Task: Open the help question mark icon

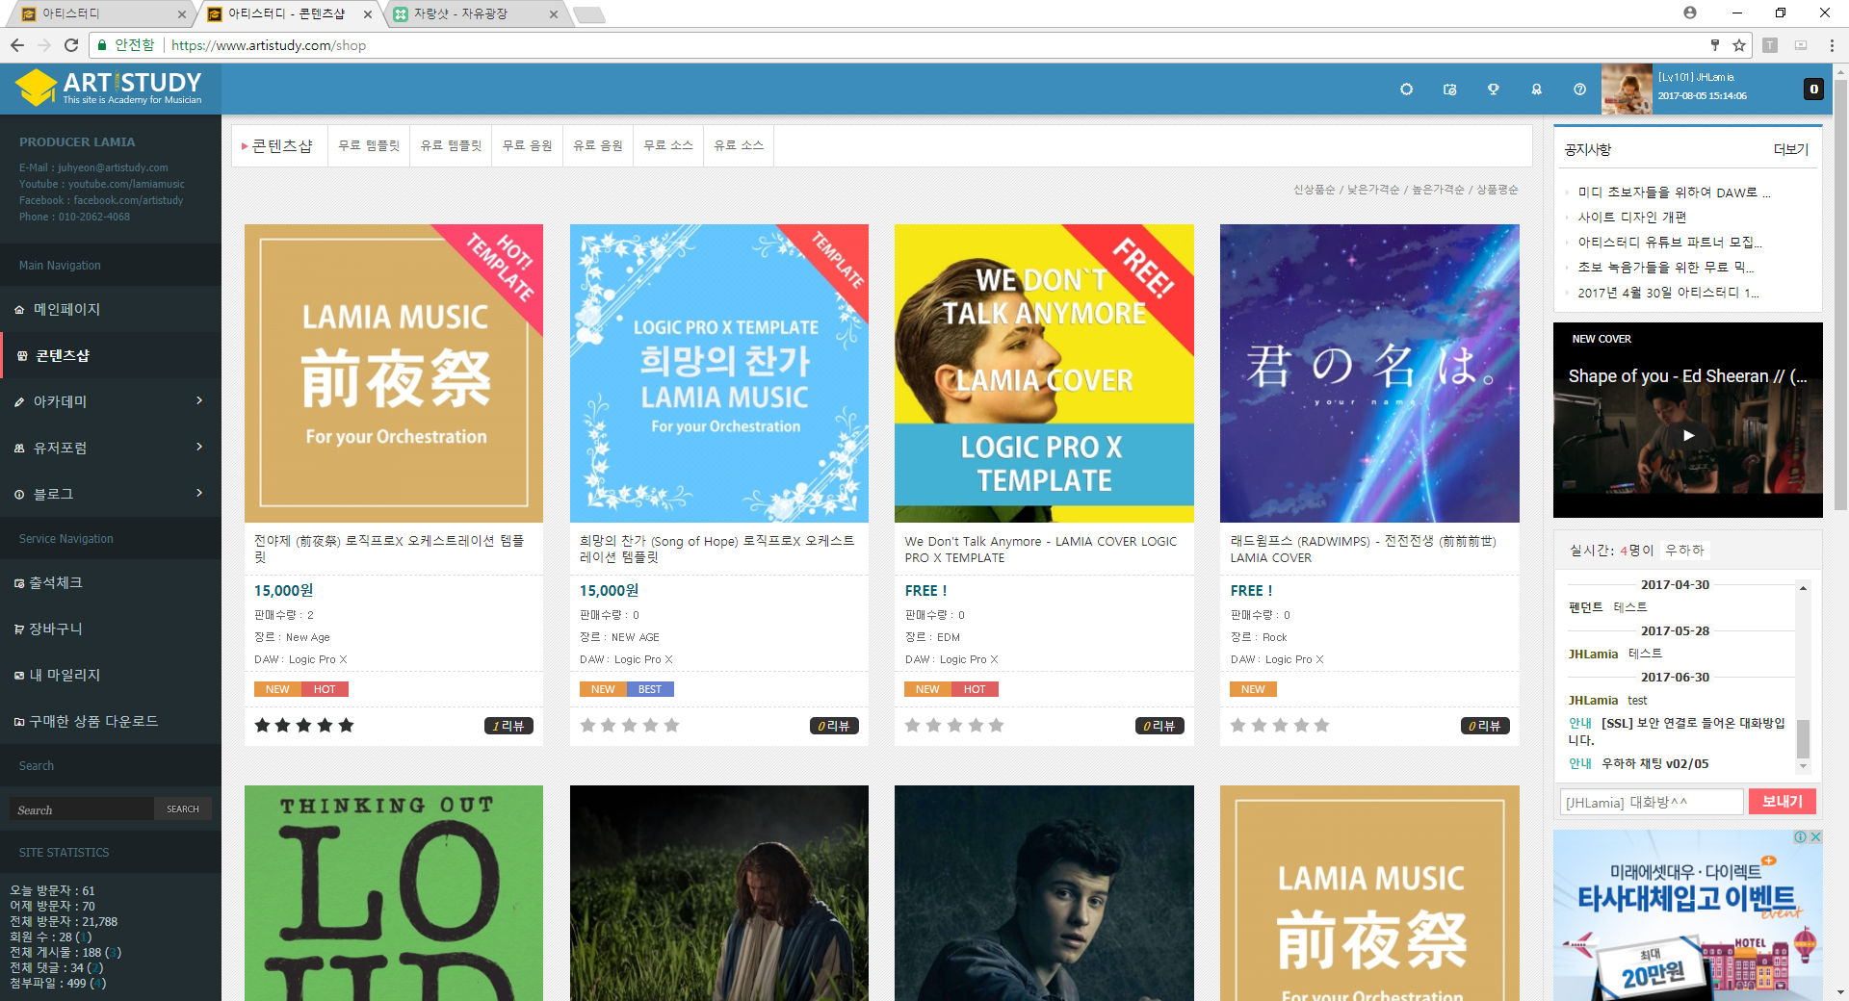Action: (x=1579, y=90)
